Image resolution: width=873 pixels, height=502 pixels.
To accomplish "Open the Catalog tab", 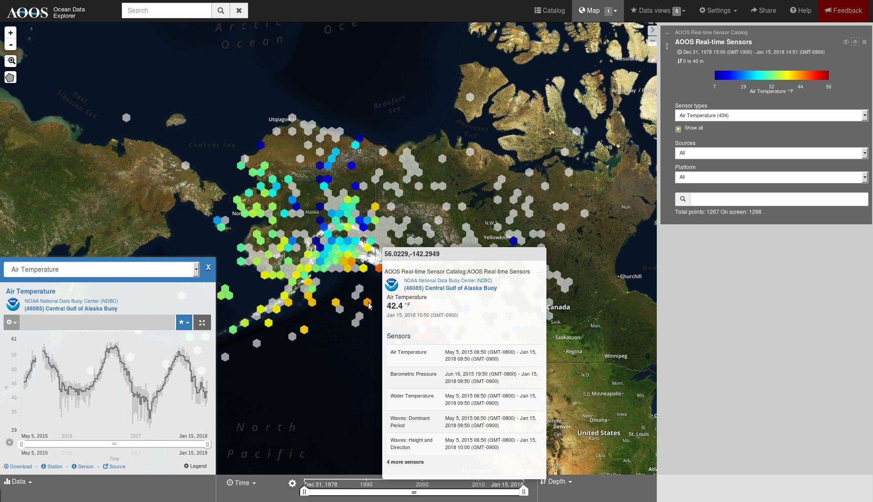I will 550,10.
